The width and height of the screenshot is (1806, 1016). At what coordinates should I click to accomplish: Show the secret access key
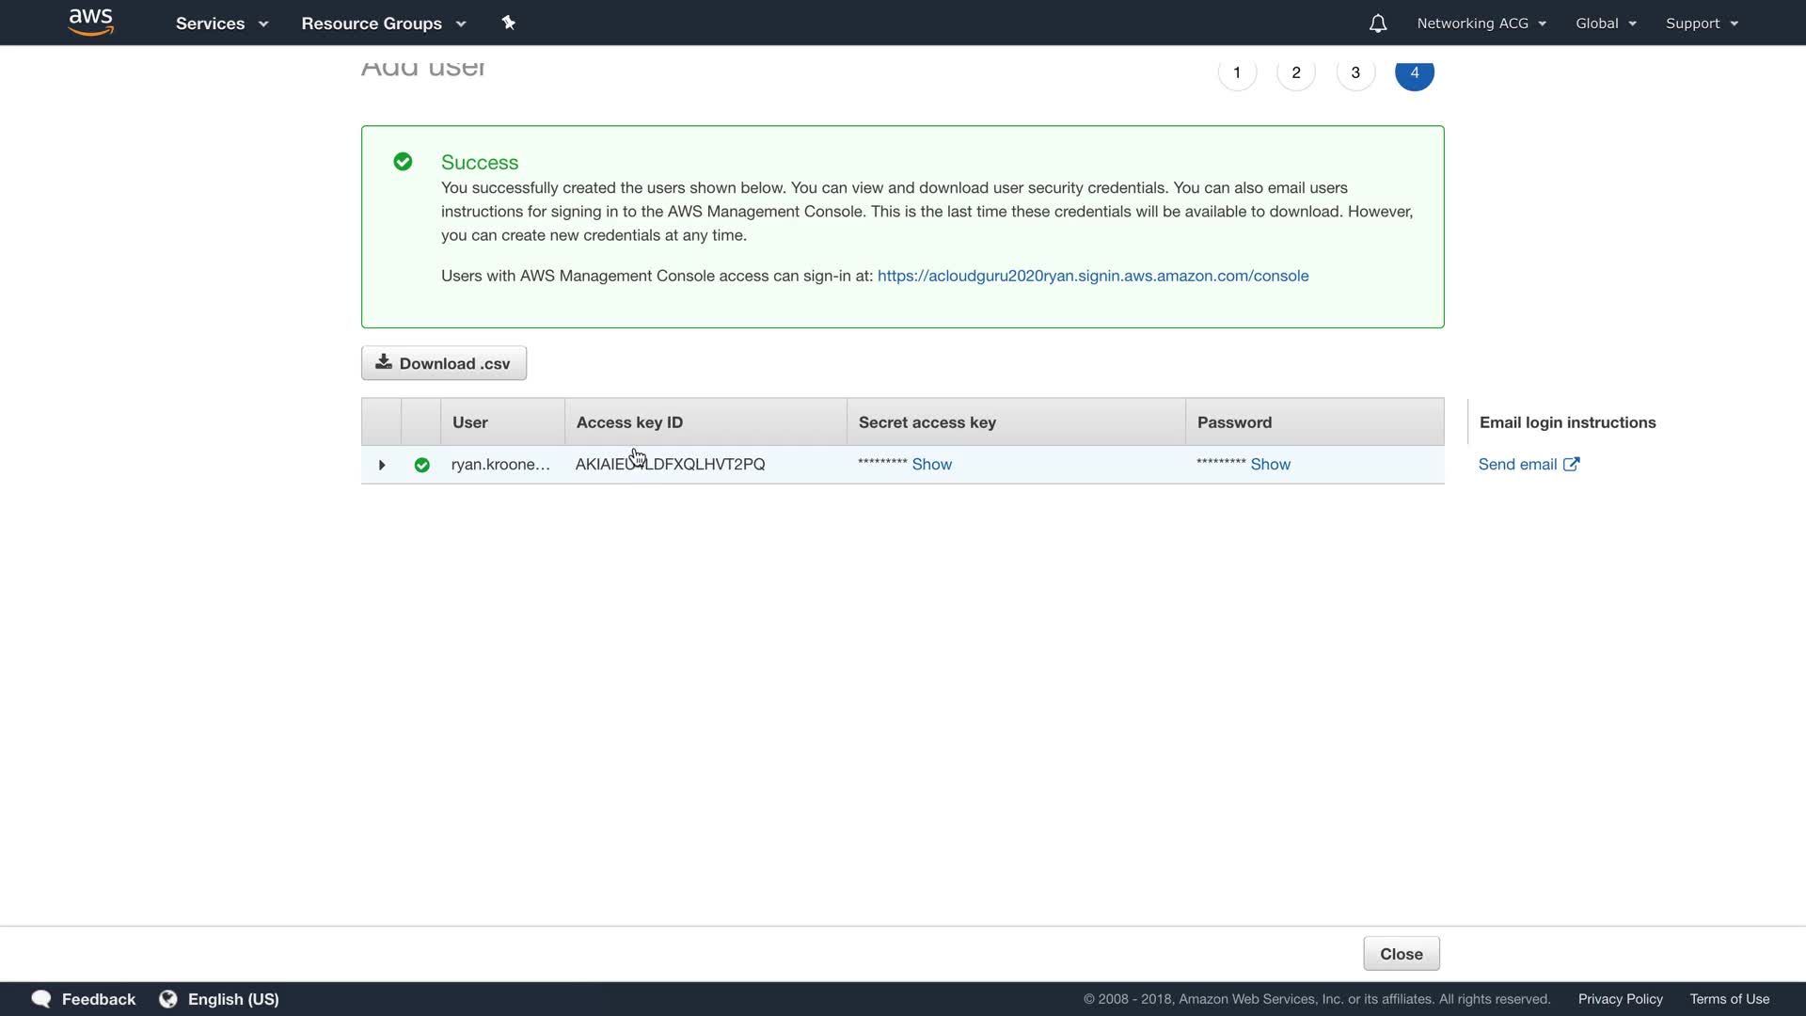[931, 464]
